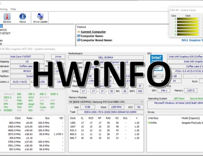Click the 1.1470 V VID value
Screen dimensions: 203x156
click(58, 134)
